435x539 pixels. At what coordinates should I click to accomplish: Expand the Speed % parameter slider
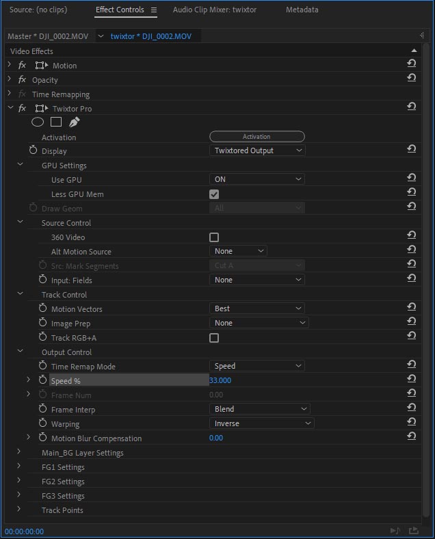[x=29, y=380]
